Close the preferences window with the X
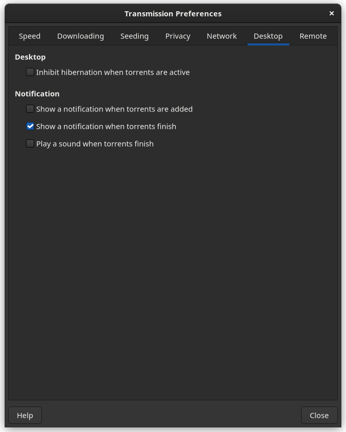 click(x=331, y=13)
